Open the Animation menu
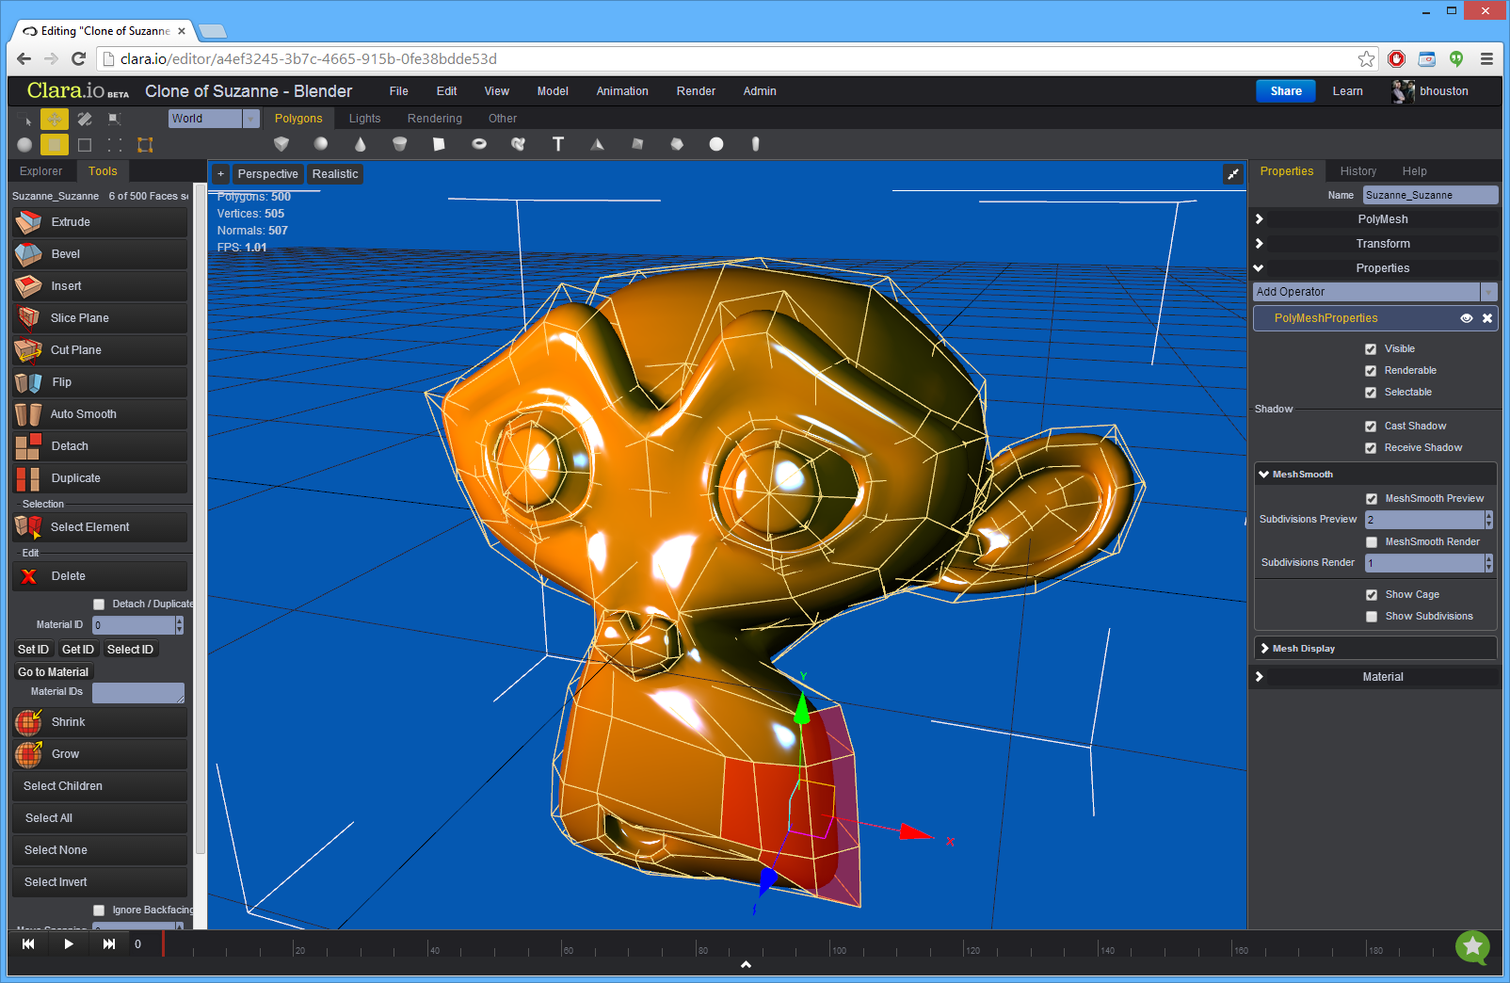Image resolution: width=1510 pixels, height=983 pixels. tap(621, 90)
